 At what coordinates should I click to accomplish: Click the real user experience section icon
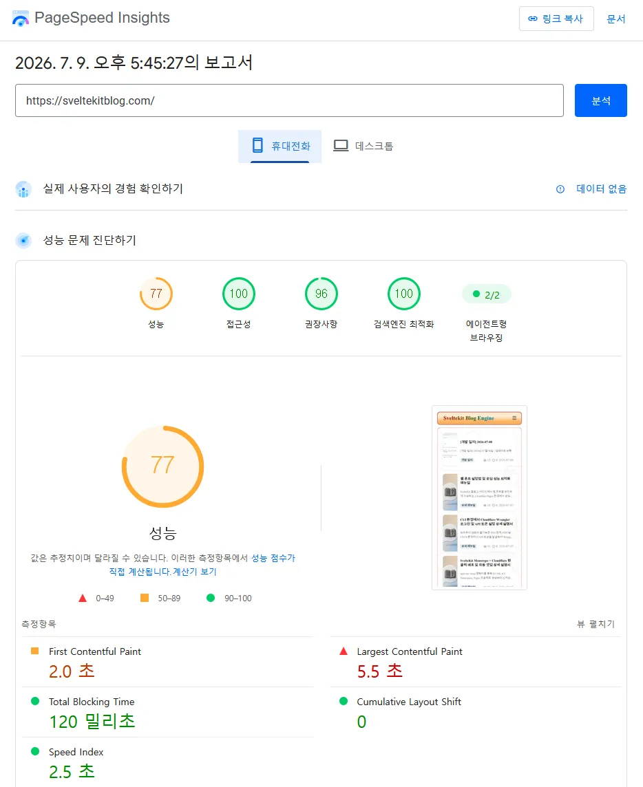23,189
